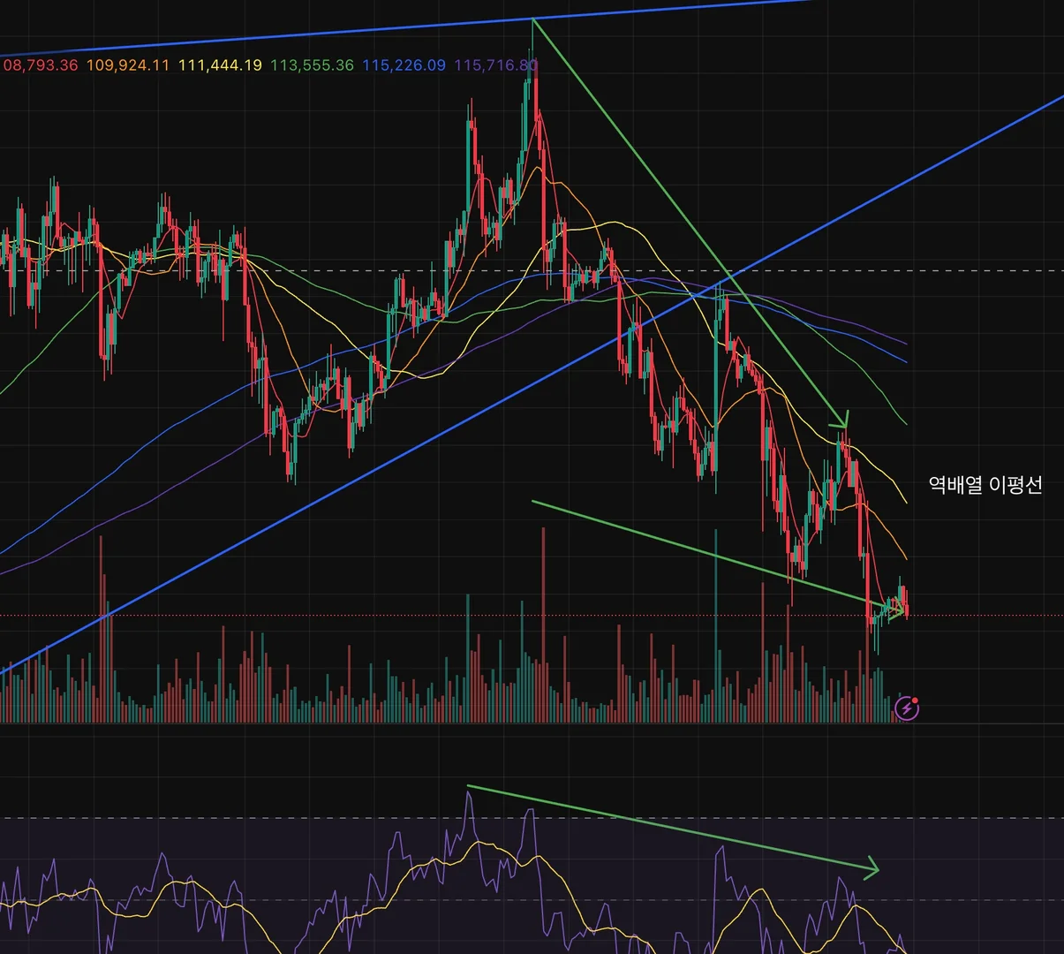The height and width of the screenshot is (954, 1064).
Task: Click the purple moving average value 115,716.80
Action: (x=495, y=65)
